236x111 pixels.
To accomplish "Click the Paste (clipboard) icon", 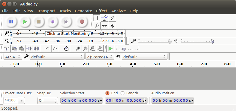I will 22,49.
